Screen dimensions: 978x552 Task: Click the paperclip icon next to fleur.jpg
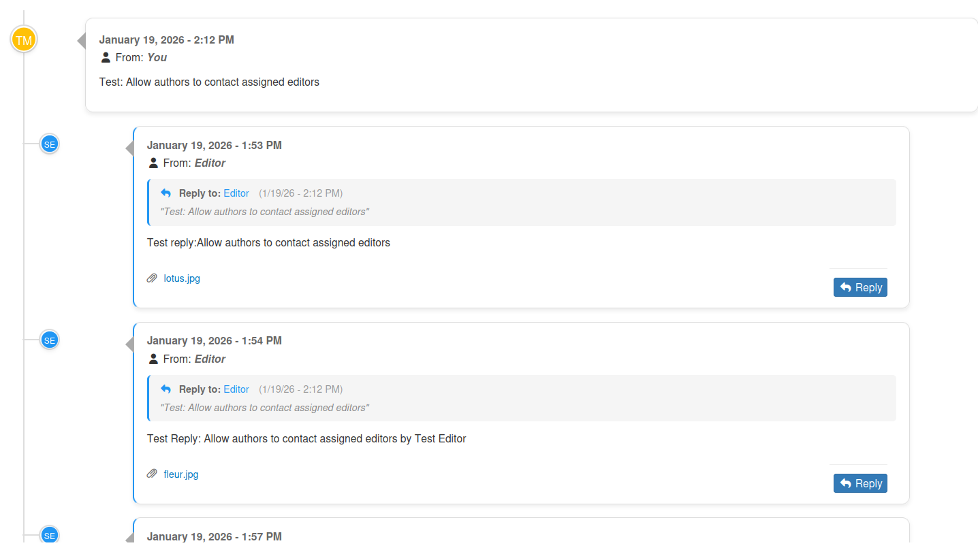(153, 474)
